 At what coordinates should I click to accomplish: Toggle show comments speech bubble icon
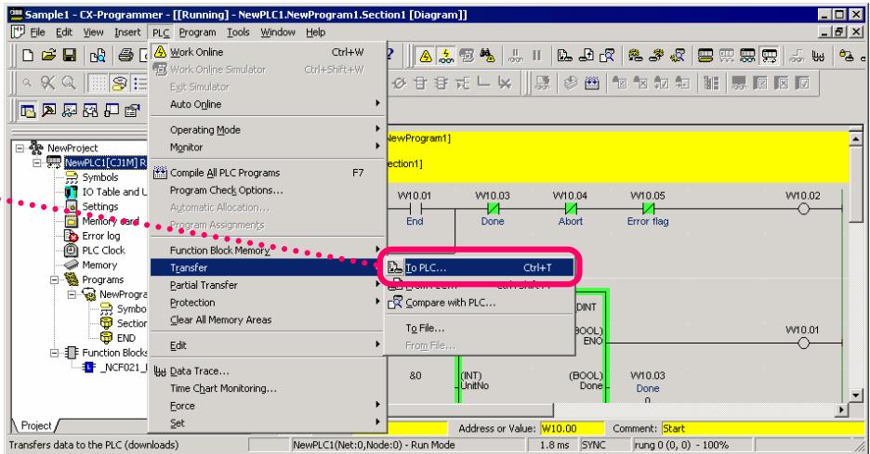[x=119, y=84]
